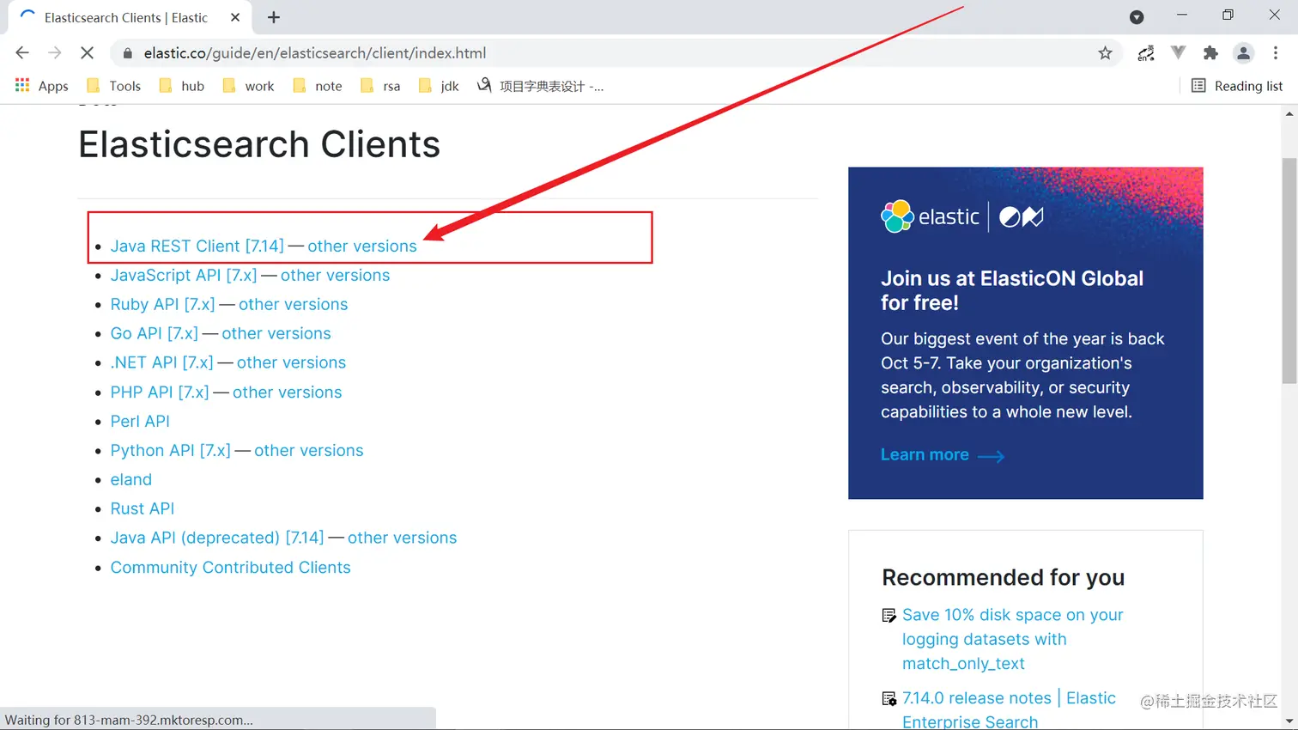Open Java REST Client [7.14] link
This screenshot has width=1298, height=730.
click(197, 246)
